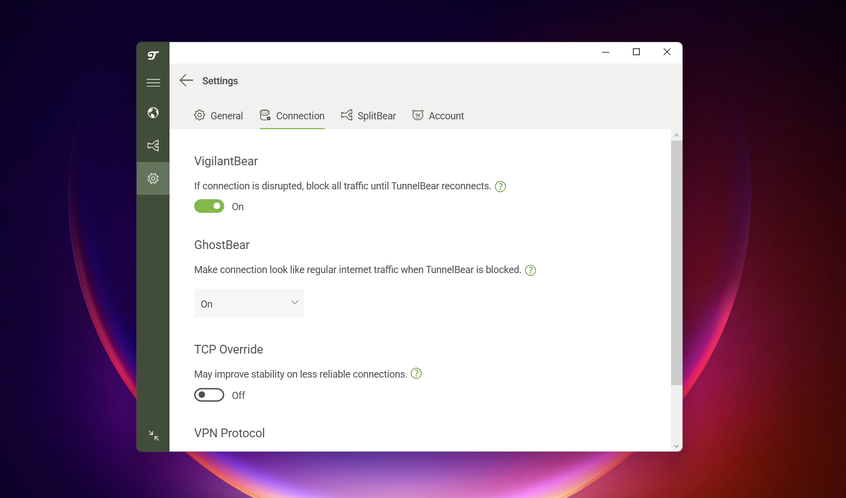The width and height of the screenshot is (846, 498).
Task: Switch to the General tab
Action: 219,115
